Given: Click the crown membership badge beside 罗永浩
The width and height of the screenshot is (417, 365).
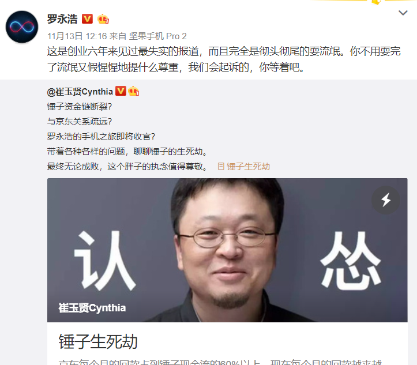Looking at the screenshot, I should 103,19.
